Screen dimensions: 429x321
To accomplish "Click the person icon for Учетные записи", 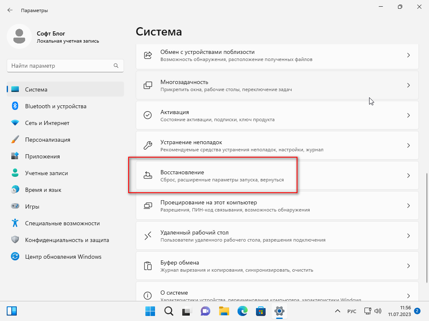I will [15, 173].
